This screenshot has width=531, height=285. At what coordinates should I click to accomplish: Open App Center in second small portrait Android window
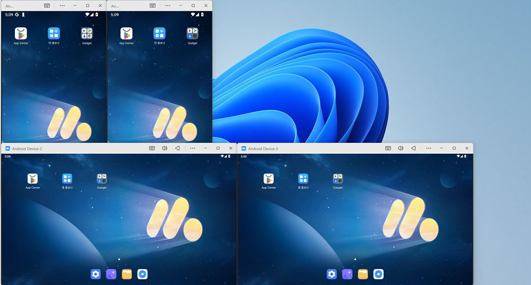pyautogui.click(x=126, y=33)
